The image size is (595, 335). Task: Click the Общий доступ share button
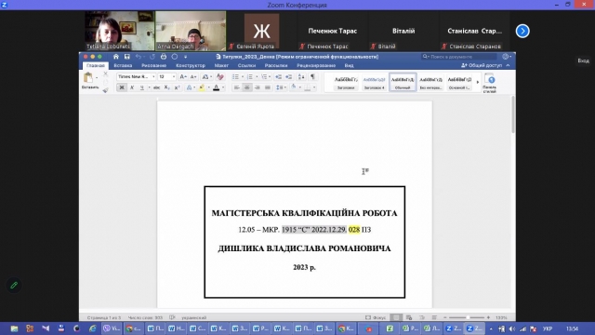point(482,65)
